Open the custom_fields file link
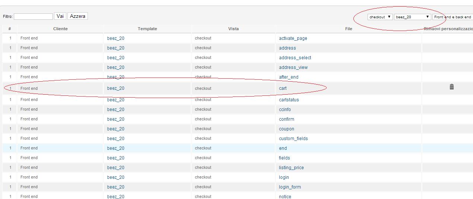The image size is (473, 199). (x=293, y=139)
